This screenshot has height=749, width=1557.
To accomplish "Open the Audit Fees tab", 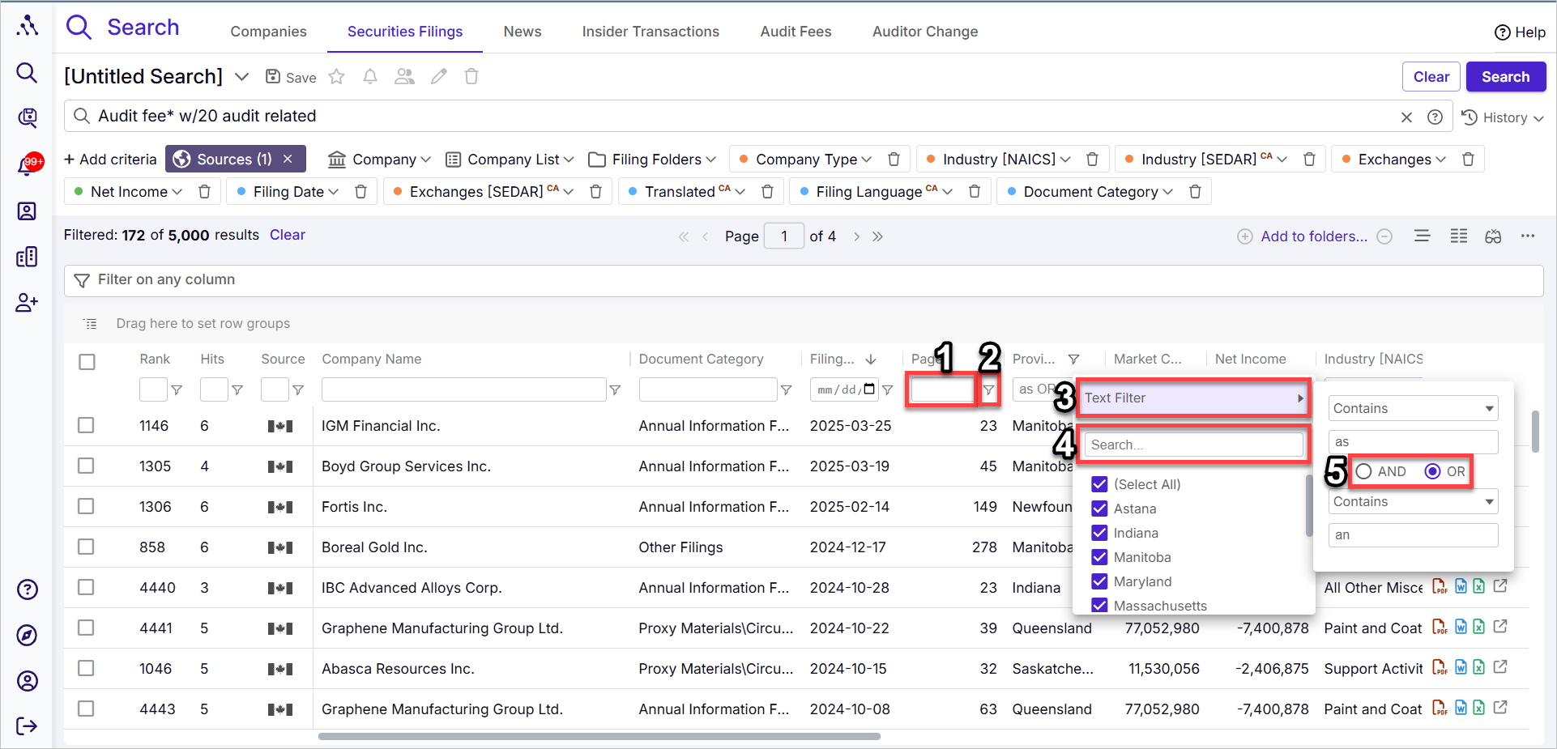I will 796,32.
